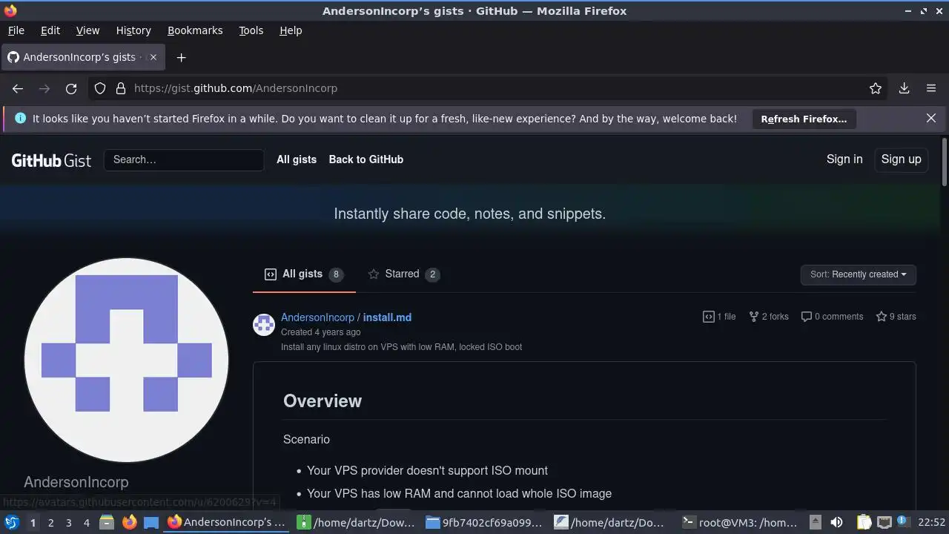Open the All gists header link

[297, 159]
